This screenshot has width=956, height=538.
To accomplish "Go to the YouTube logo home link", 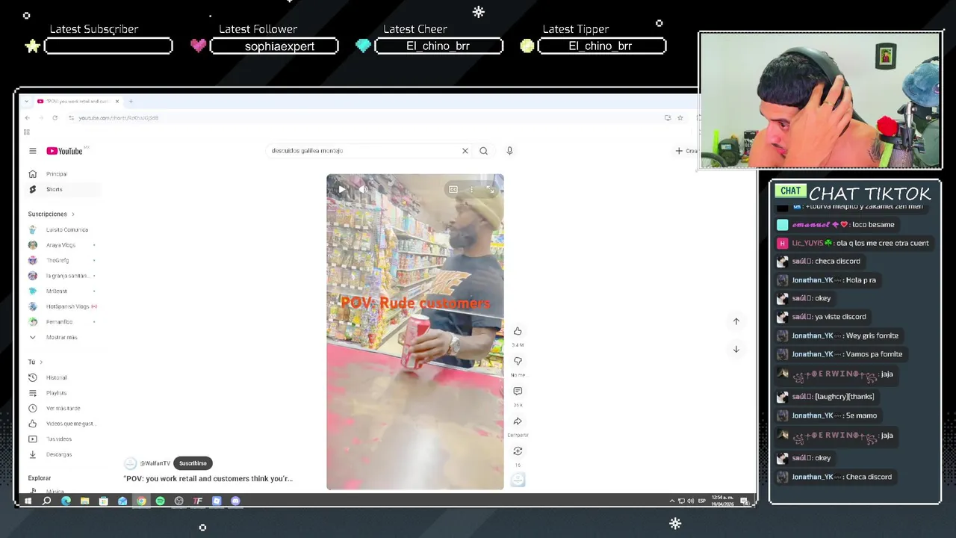I will click(x=65, y=151).
